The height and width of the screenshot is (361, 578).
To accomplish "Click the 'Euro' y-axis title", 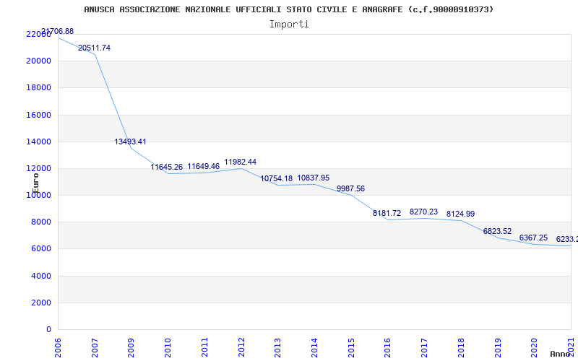I will (x=35, y=182).
